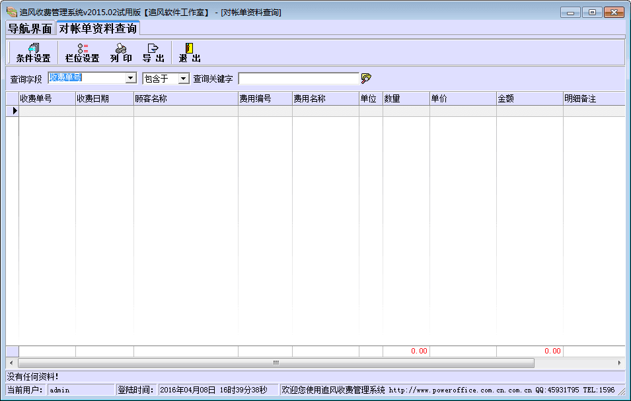This screenshot has height=401, width=631.
Task: Click the search magnifier icon beside keyword field
Action: (366, 79)
